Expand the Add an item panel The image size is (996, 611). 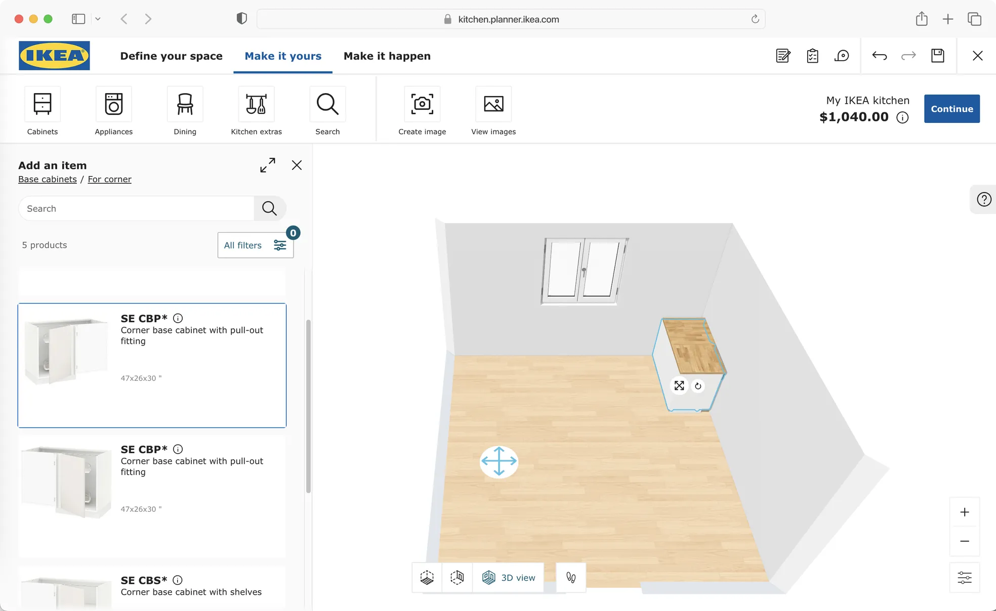click(268, 165)
